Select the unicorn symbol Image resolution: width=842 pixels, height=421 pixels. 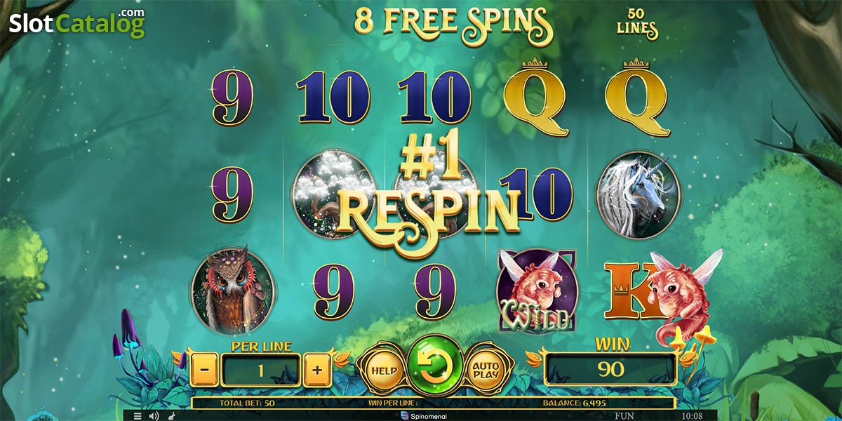639,192
